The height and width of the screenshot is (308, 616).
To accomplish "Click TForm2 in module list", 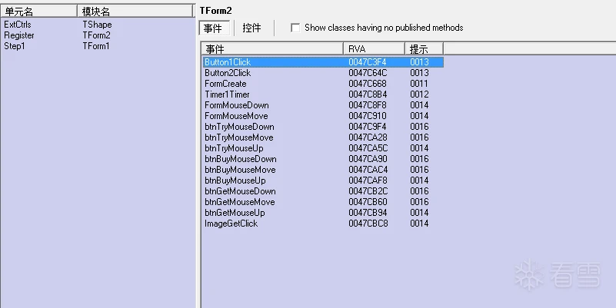I will [x=96, y=35].
